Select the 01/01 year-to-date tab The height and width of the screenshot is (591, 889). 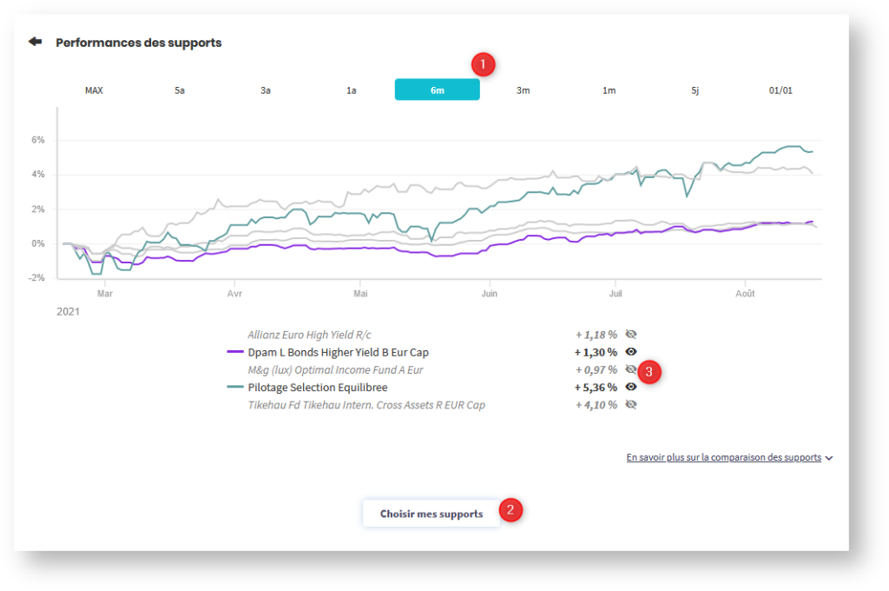[780, 90]
